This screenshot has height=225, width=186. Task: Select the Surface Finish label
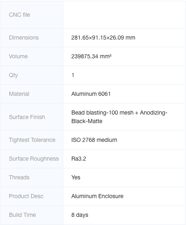pyautogui.click(x=27, y=117)
